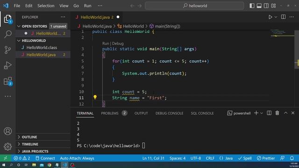Close the terminal panel
299x168 pixels.
click(293, 113)
